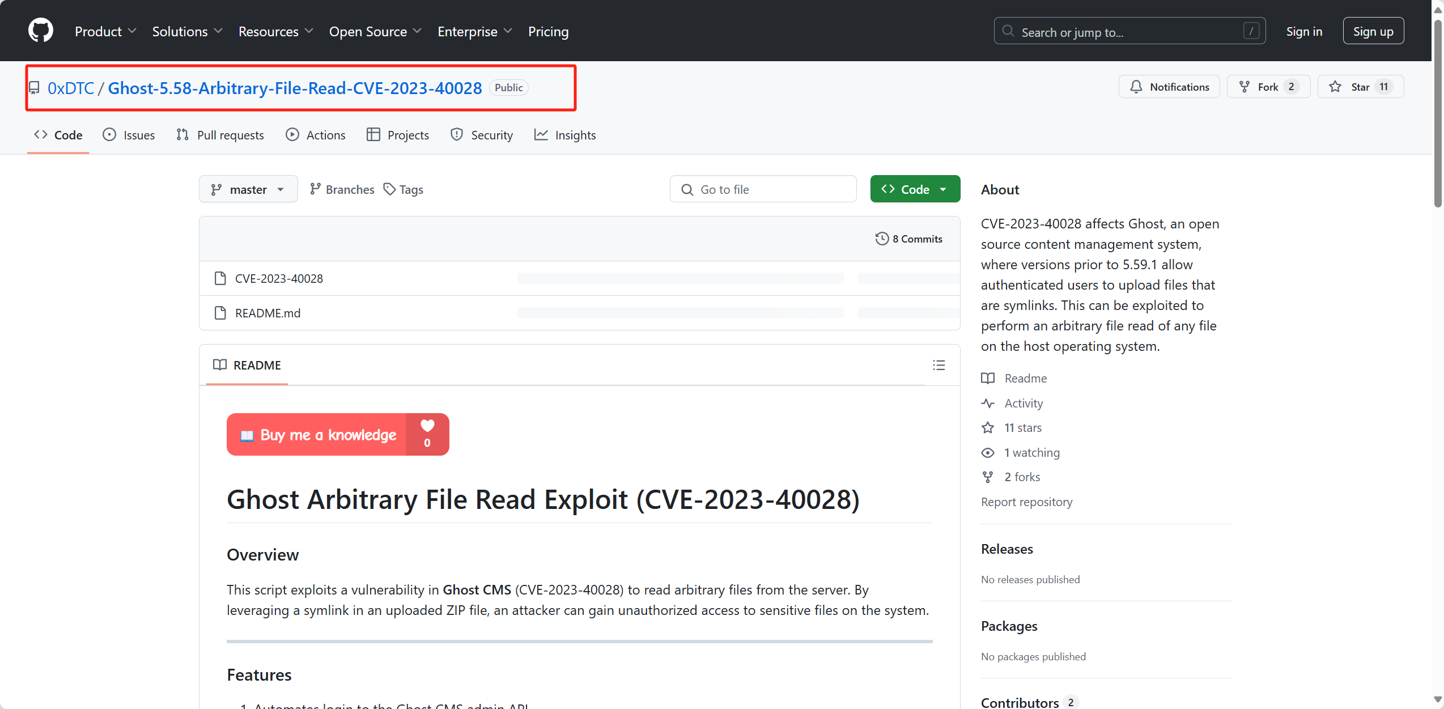Click the page vertical scrollbar
Image resolution: width=1444 pixels, height=709 pixels.
point(1437,113)
